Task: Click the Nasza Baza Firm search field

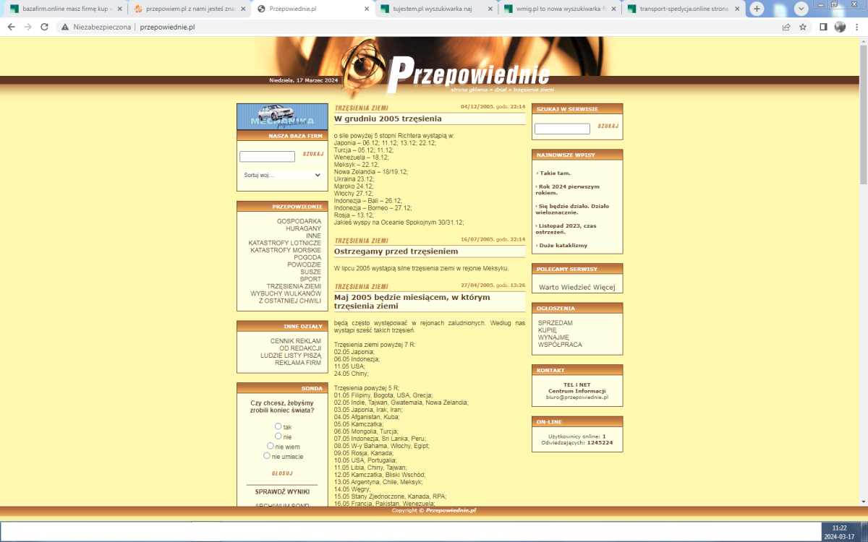Action: [x=267, y=156]
